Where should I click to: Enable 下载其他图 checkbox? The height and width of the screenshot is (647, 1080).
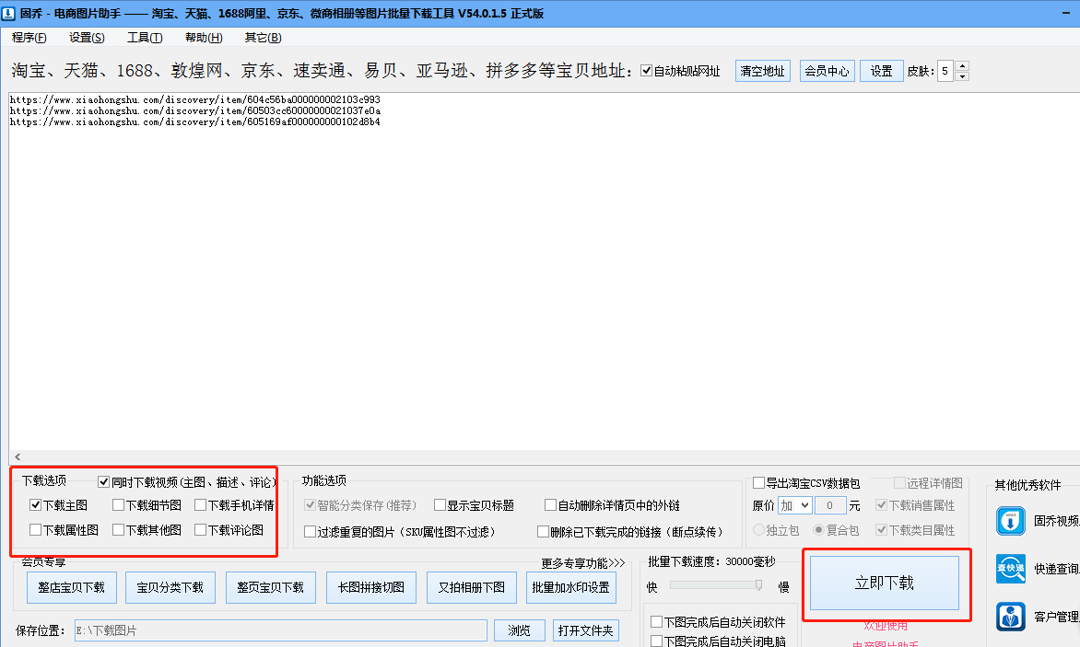pos(119,529)
